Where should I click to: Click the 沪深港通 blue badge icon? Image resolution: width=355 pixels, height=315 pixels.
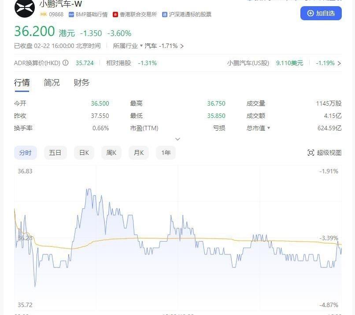point(165,15)
